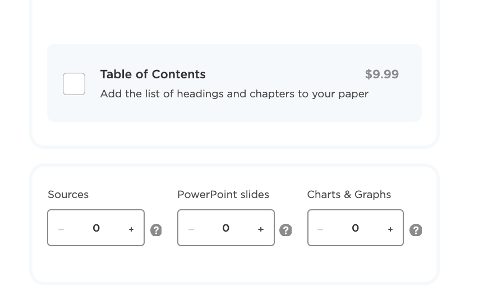The image size is (479, 306).
Task: Click the Table of Contents option card
Action: [x=234, y=83]
